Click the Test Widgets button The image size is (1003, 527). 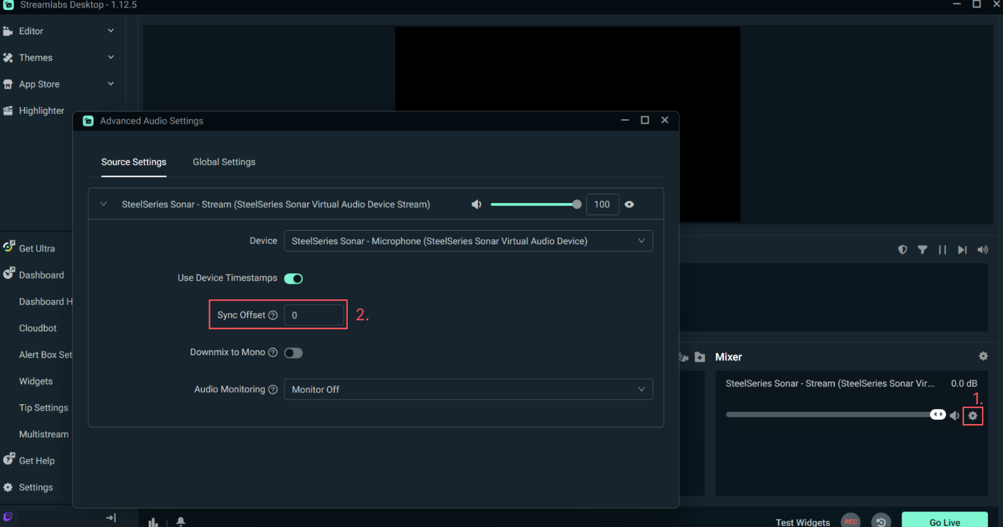click(803, 523)
